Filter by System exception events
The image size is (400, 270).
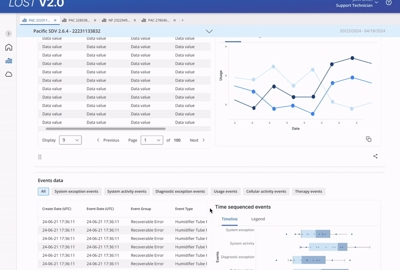pyautogui.click(x=76, y=191)
